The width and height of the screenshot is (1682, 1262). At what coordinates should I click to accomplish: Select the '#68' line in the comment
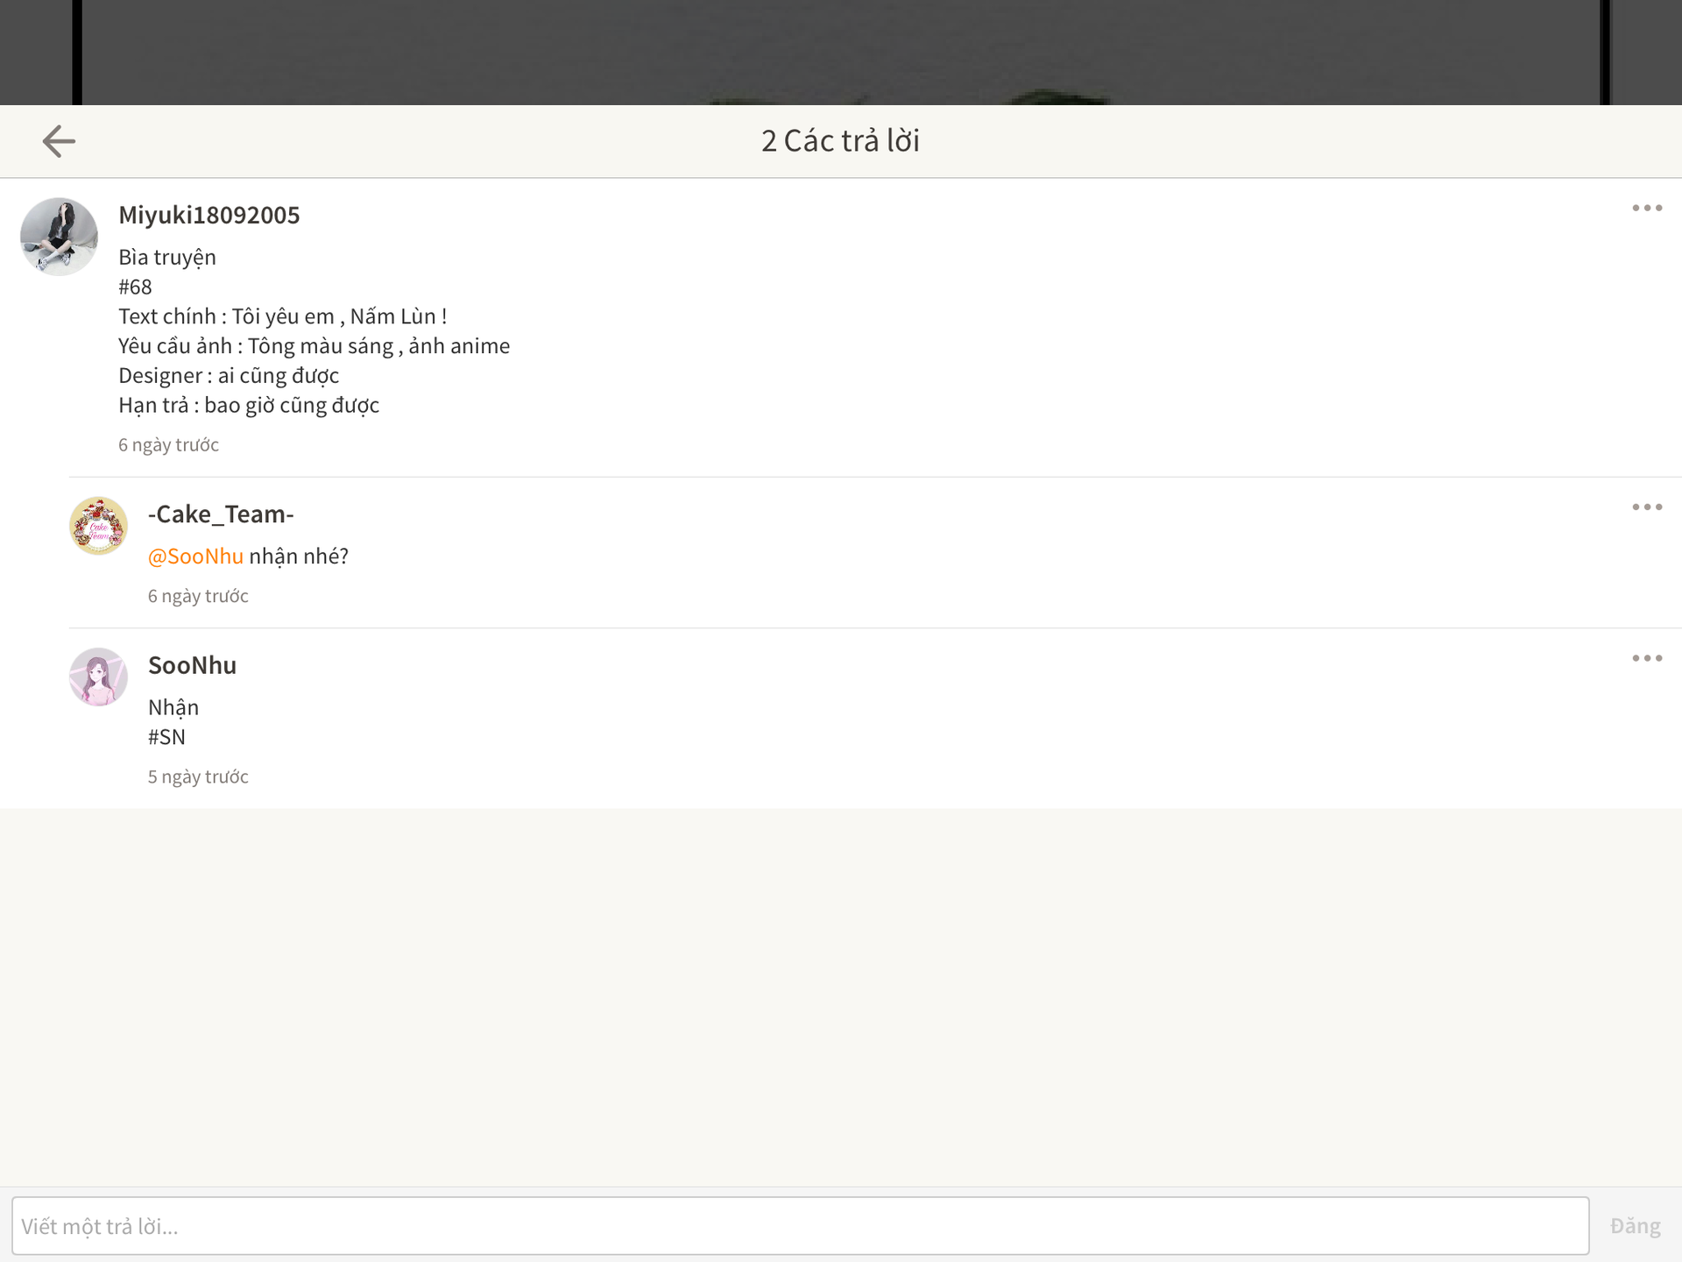pos(135,287)
